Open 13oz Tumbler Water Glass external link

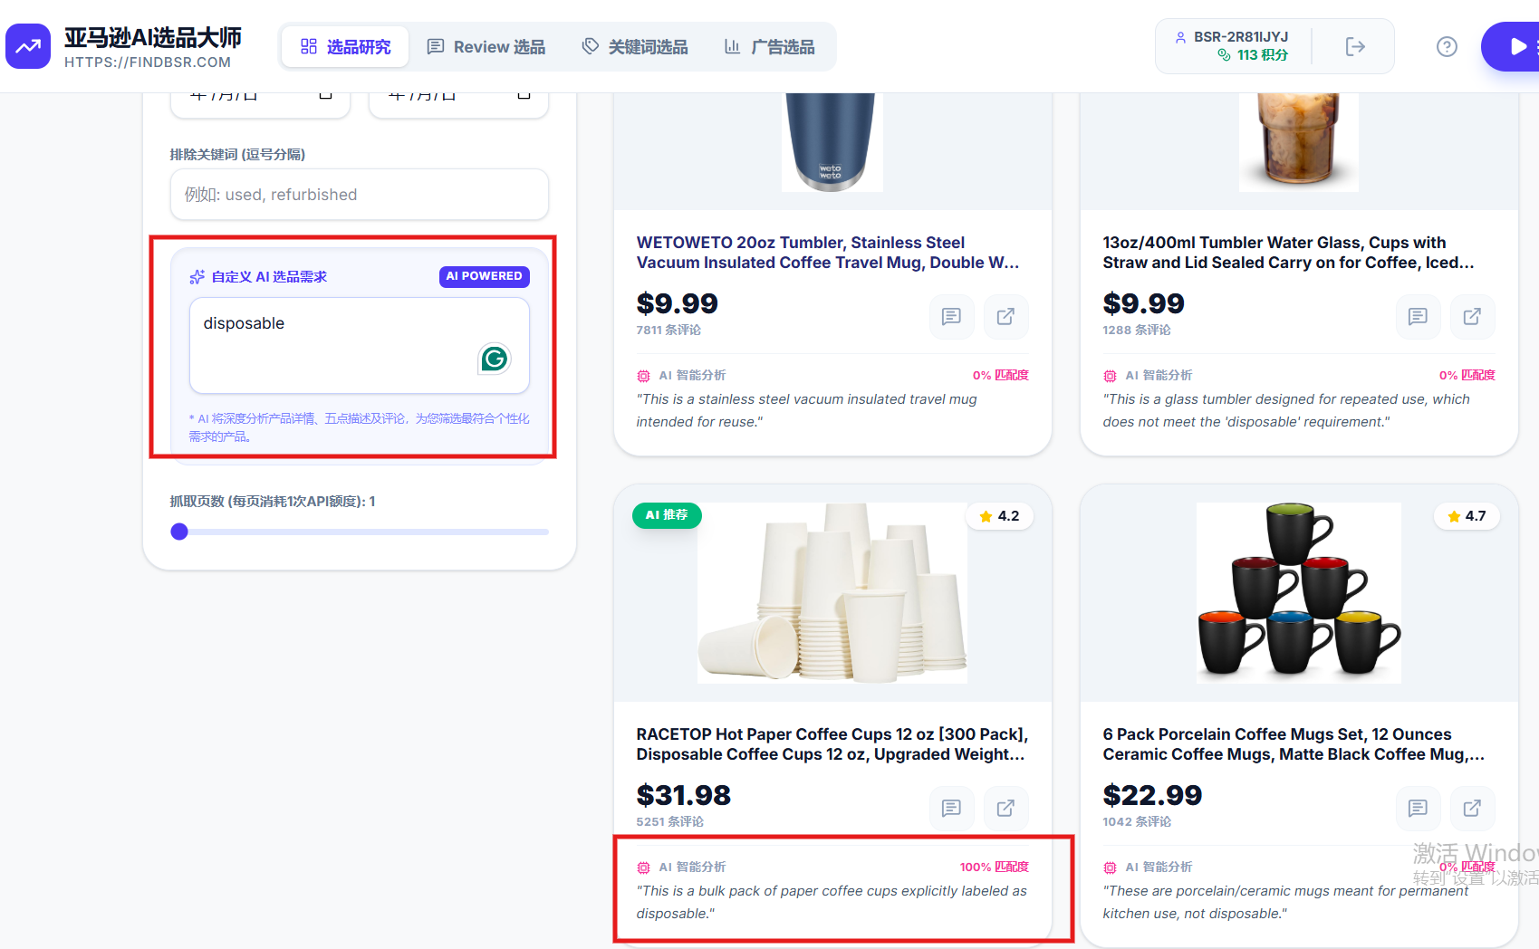point(1472,317)
